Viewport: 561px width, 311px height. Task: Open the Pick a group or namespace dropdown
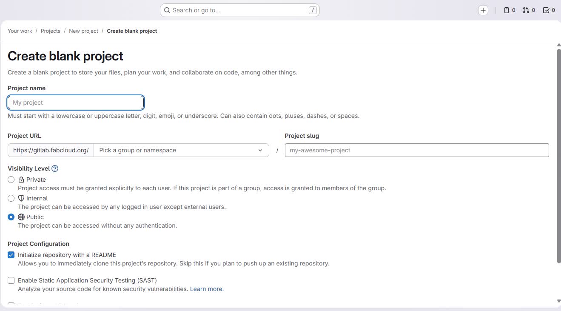point(181,150)
